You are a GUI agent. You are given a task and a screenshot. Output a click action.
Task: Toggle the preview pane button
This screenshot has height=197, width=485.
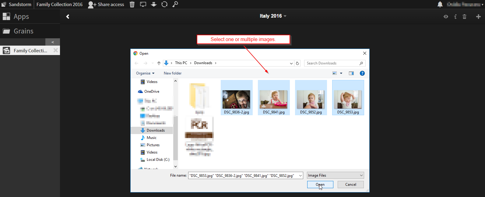(351, 73)
